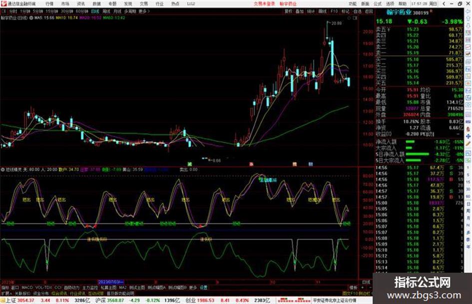The width and height of the screenshot is (472, 304).
Task: Switch chart to 30分钟 period
Action: pyautogui.click(x=67, y=11)
